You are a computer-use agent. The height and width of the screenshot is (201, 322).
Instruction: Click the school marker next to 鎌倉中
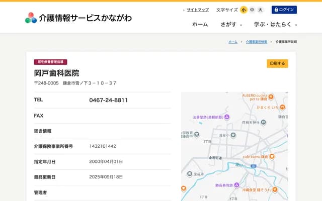point(197,134)
